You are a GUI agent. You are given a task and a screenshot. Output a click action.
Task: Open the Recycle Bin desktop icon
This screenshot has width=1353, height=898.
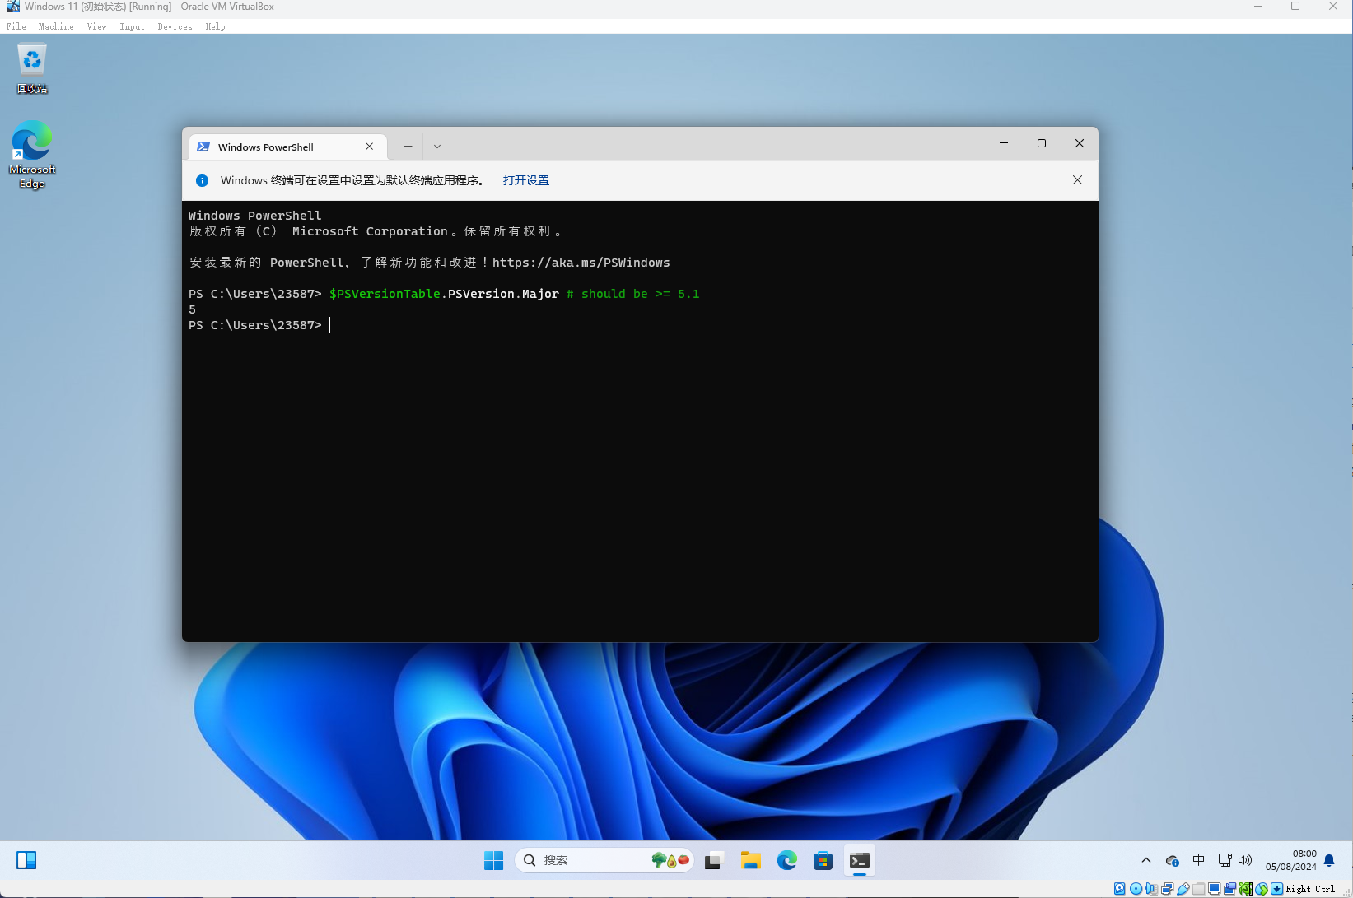(32, 69)
